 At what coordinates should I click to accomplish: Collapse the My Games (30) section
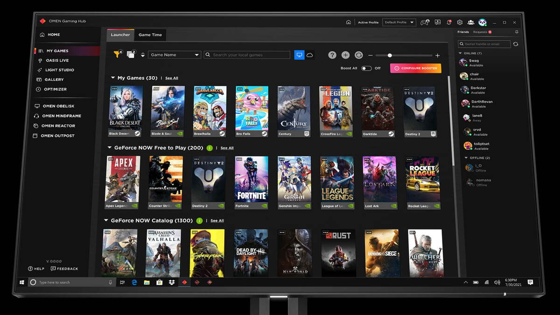[113, 78]
